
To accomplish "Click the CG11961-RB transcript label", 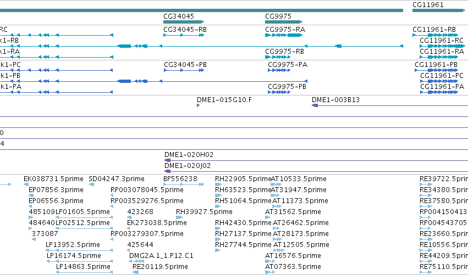I will click(434, 30).
